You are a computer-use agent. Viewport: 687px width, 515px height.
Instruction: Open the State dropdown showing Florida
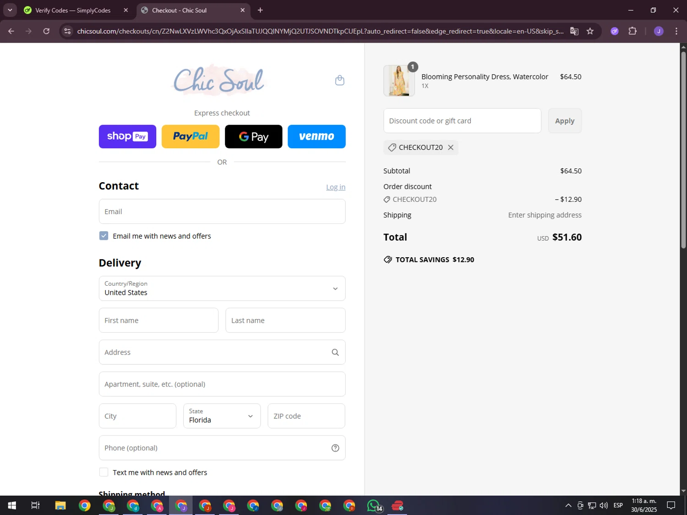(222, 416)
